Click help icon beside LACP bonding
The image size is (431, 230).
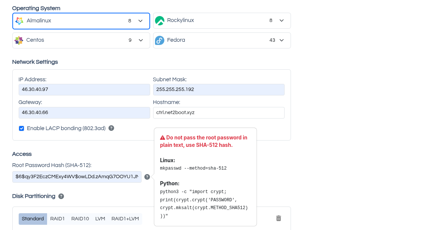point(111,128)
